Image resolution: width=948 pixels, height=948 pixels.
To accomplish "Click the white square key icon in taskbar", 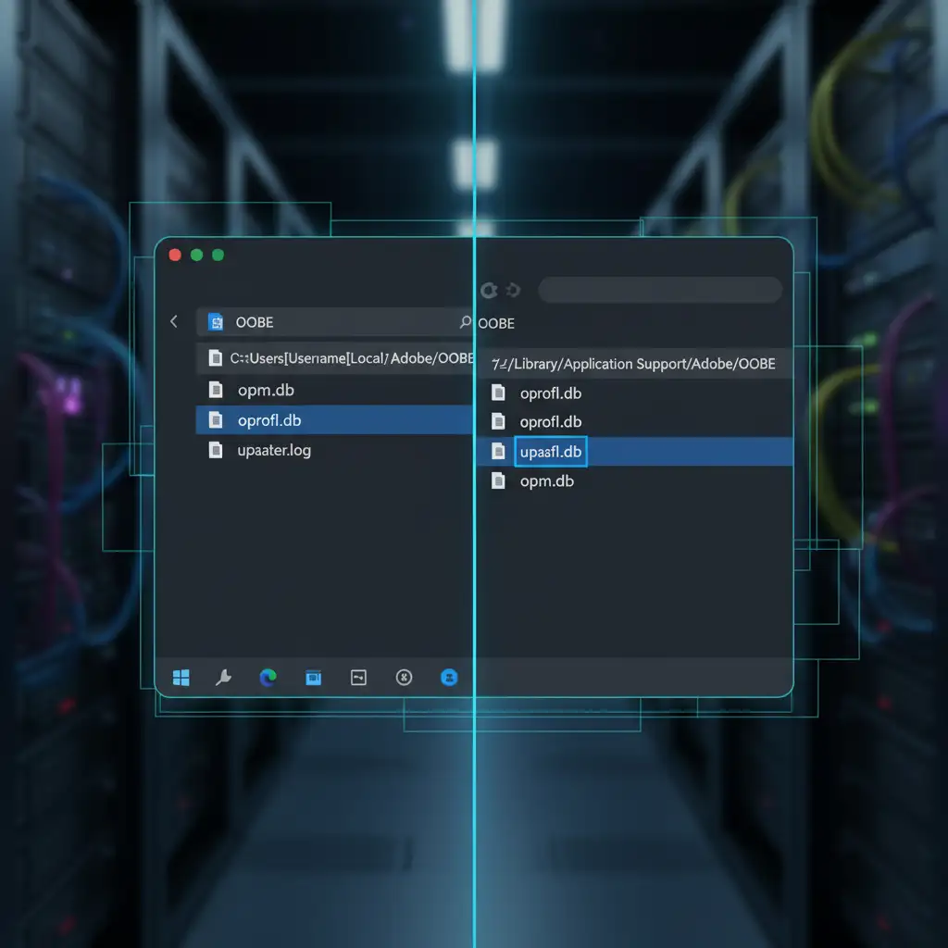I will pyautogui.click(x=358, y=678).
